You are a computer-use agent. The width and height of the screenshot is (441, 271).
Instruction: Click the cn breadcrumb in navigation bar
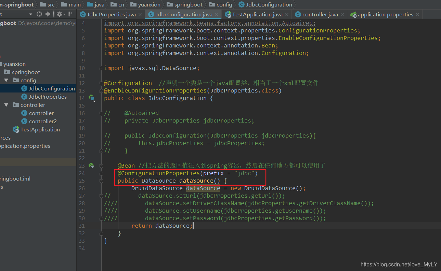pos(117,4)
